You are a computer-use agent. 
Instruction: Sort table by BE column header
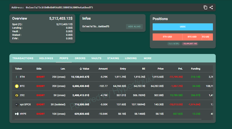[144, 69]
